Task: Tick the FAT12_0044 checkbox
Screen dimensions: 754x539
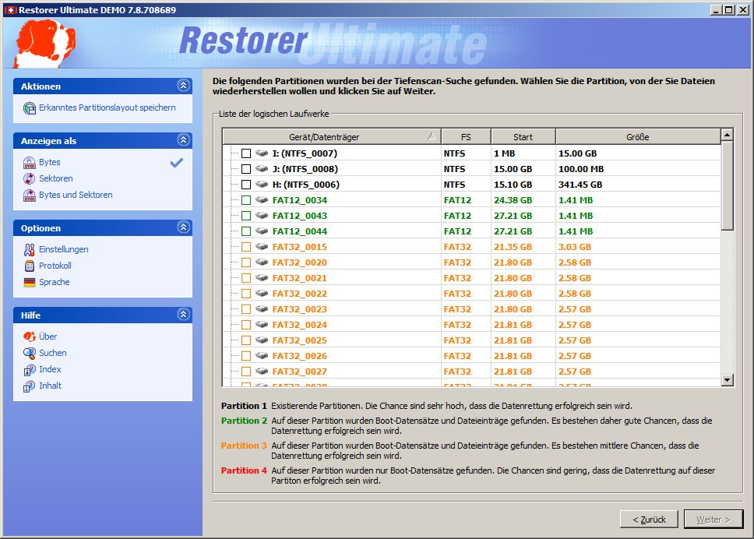Action: (x=246, y=231)
